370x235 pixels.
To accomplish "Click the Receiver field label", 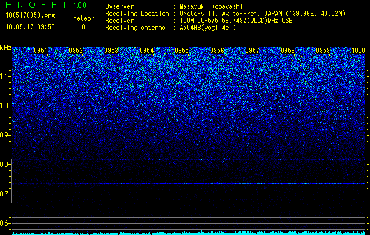I will [x=119, y=21].
